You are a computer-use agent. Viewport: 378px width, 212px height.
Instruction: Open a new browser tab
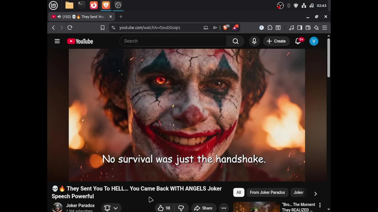(x=121, y=17)
